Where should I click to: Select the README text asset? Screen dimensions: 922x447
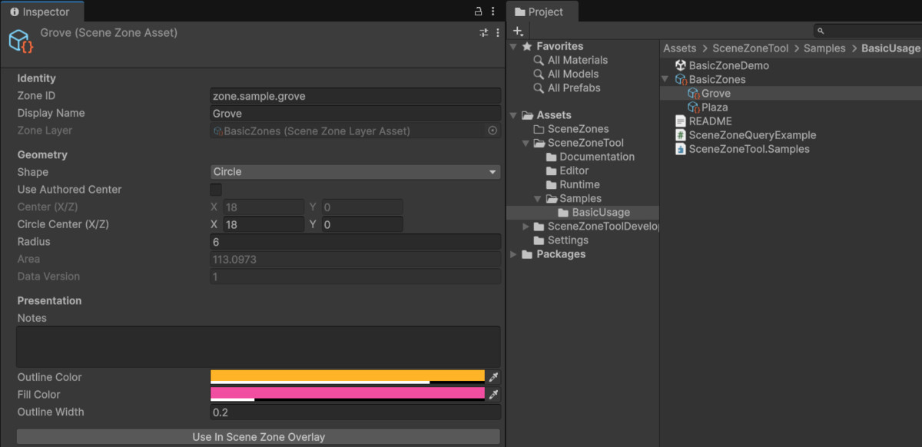click(703, 121)
